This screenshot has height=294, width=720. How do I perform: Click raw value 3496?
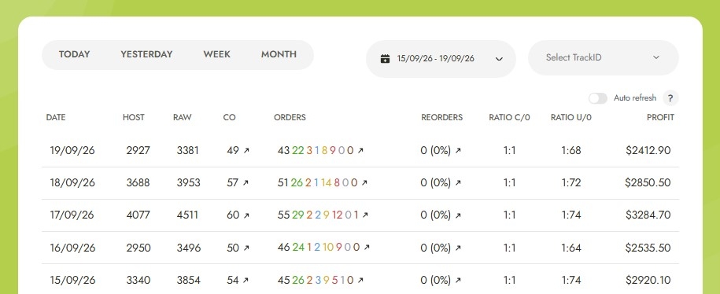189,248
